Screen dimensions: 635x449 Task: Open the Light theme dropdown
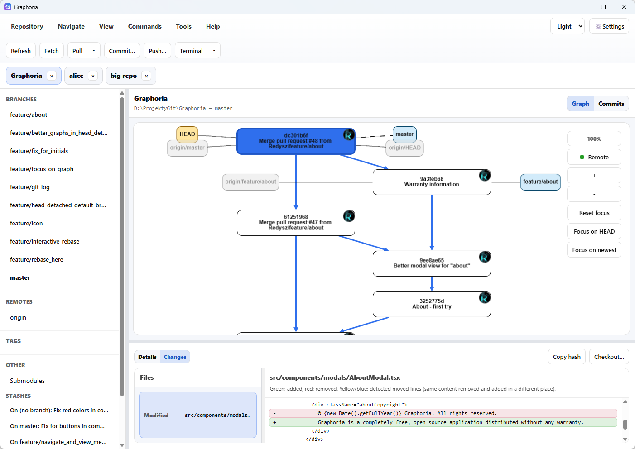click(x=567, y=26)
